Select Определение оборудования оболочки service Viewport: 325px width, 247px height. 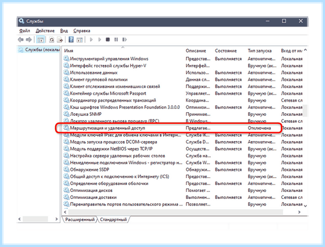[x=109, y=183]
